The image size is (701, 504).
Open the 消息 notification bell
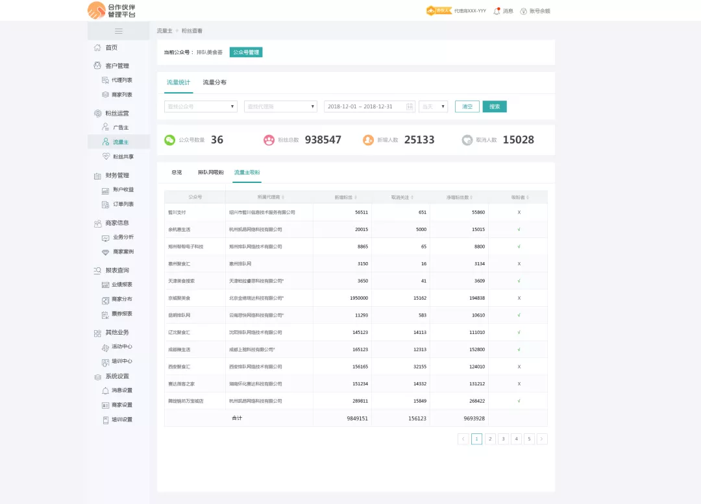[497, 11]
